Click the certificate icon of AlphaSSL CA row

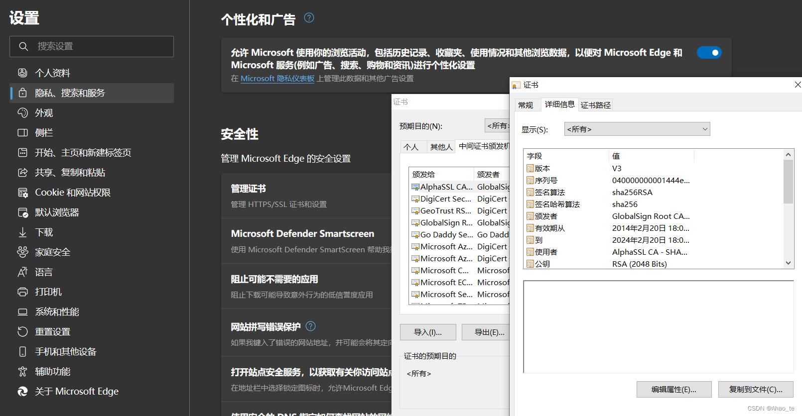[x=415, y=187]
